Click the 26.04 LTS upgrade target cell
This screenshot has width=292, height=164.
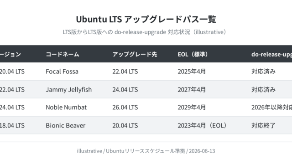[x=125, y=108]
